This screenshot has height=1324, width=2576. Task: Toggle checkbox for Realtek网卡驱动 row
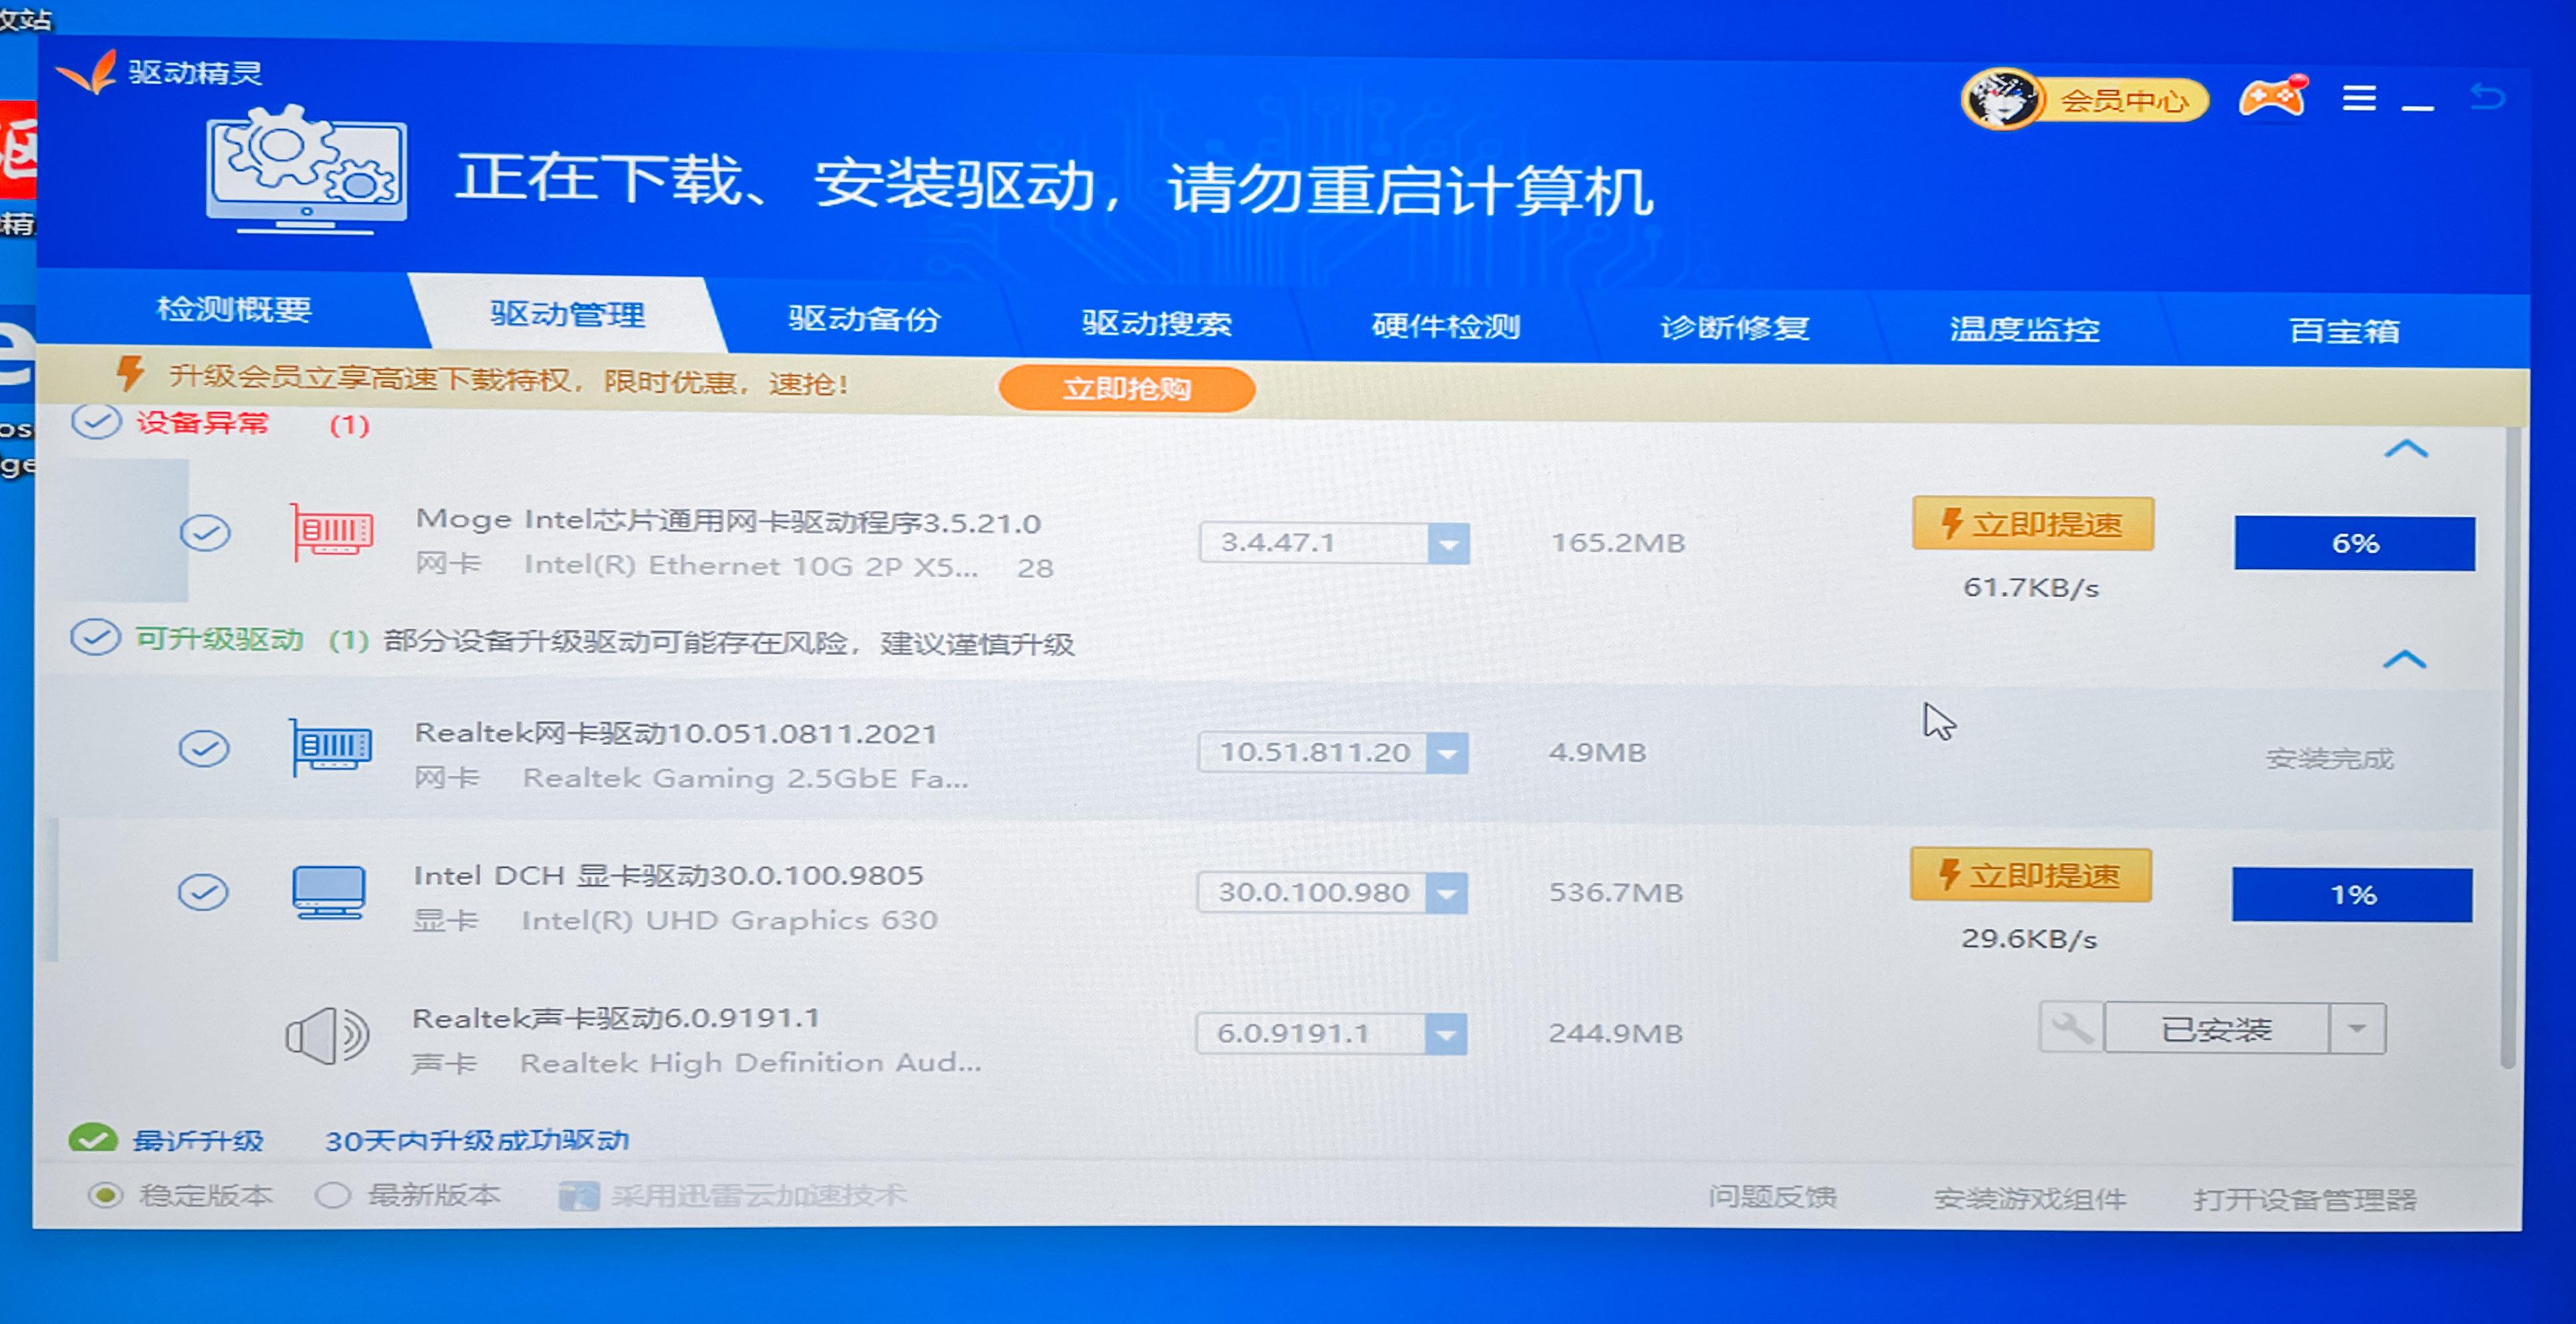(204, 748)
